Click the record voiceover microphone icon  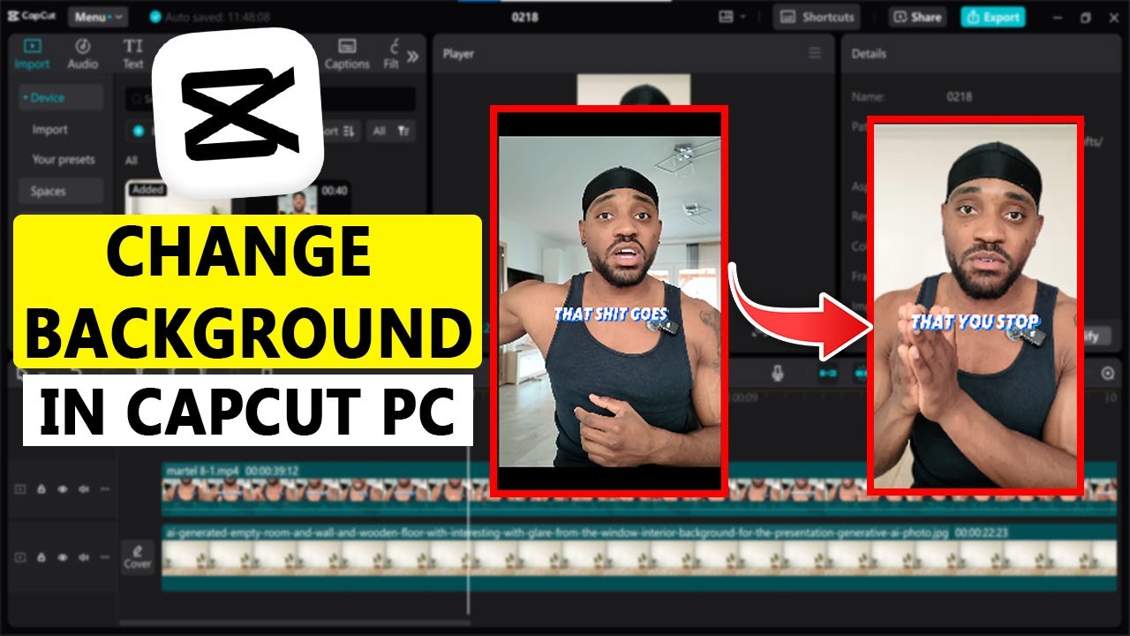pos(778,373)
